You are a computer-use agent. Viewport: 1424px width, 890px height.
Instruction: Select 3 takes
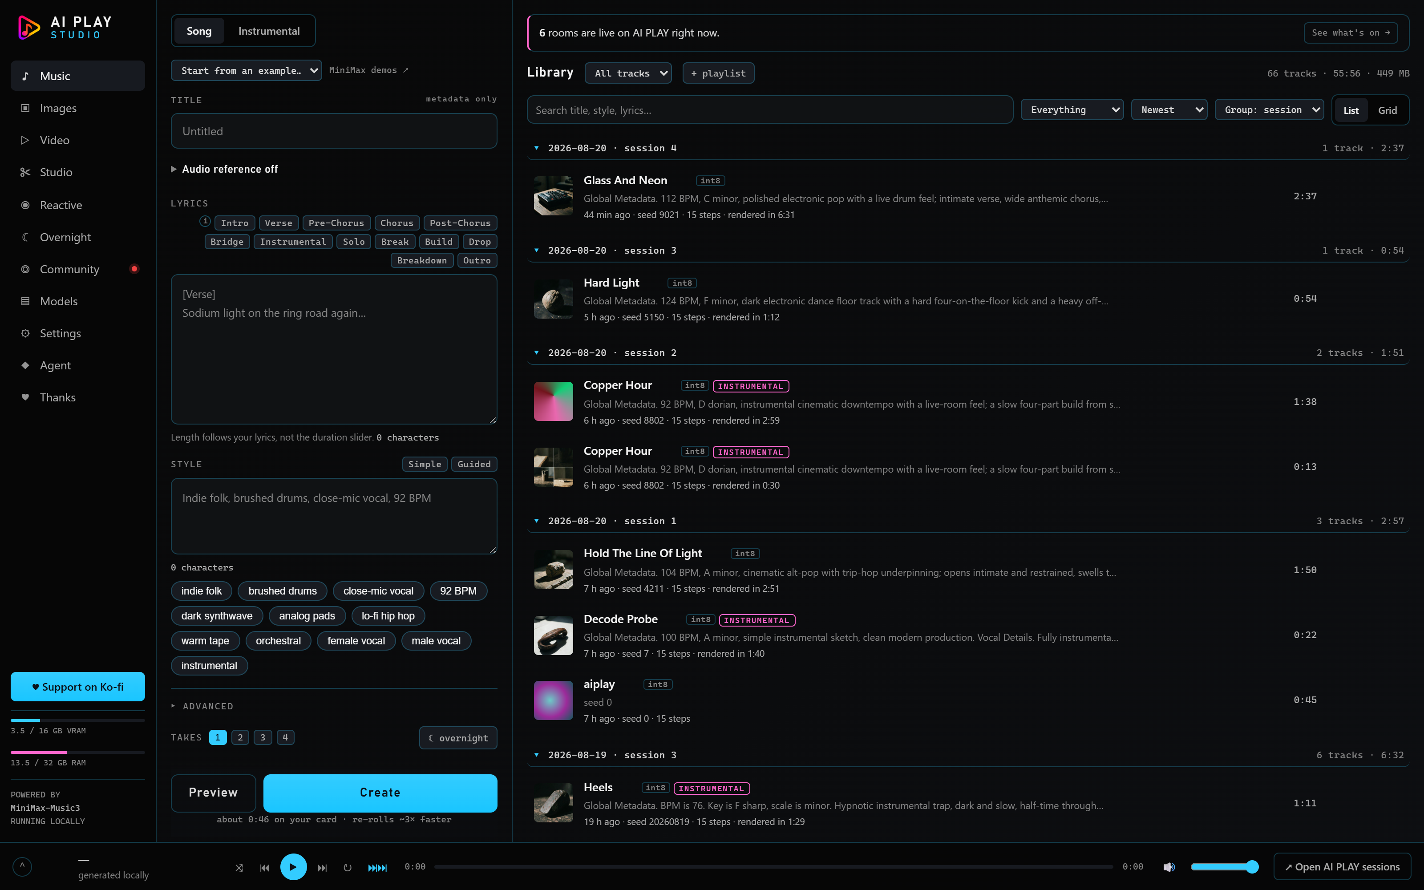point(263,737)
